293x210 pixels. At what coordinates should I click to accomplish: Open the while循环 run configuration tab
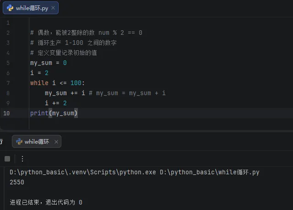(37, 141)
